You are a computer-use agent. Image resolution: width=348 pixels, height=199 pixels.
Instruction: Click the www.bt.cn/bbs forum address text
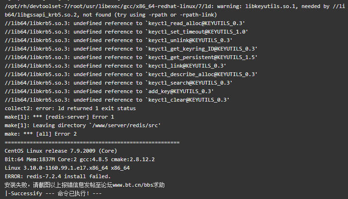pos(133,185)
